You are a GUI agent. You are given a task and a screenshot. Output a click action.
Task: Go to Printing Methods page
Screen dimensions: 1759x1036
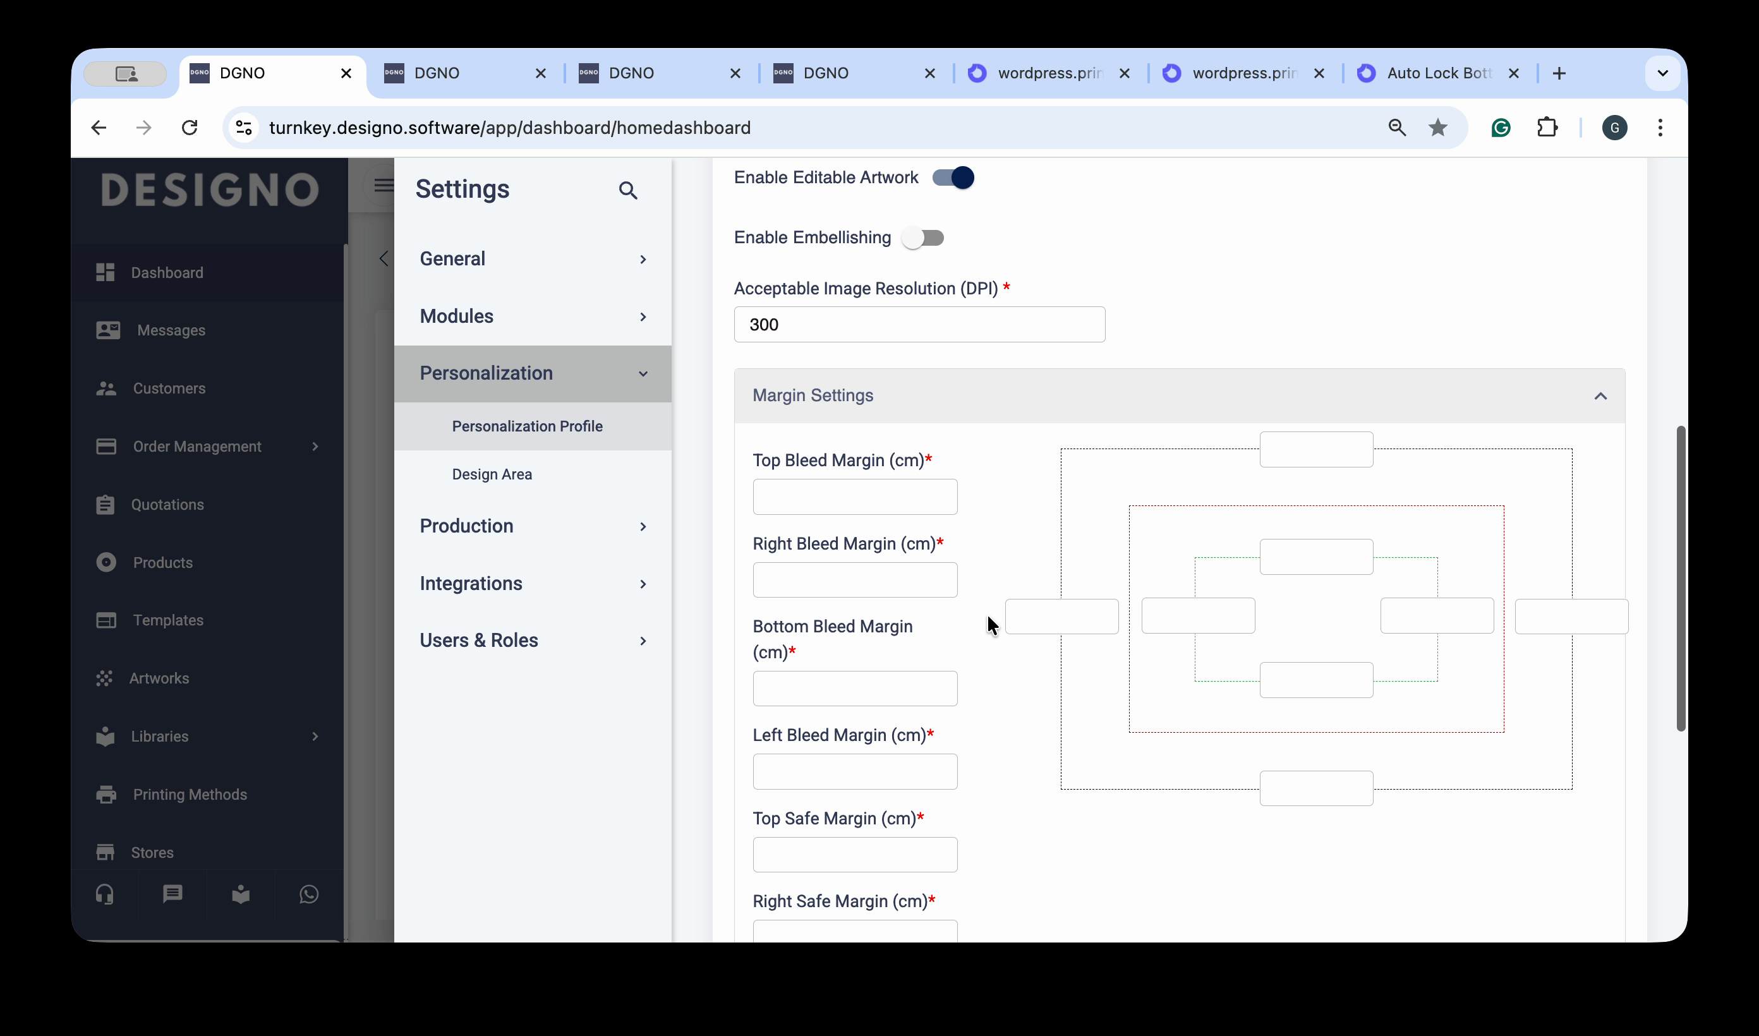190,795
